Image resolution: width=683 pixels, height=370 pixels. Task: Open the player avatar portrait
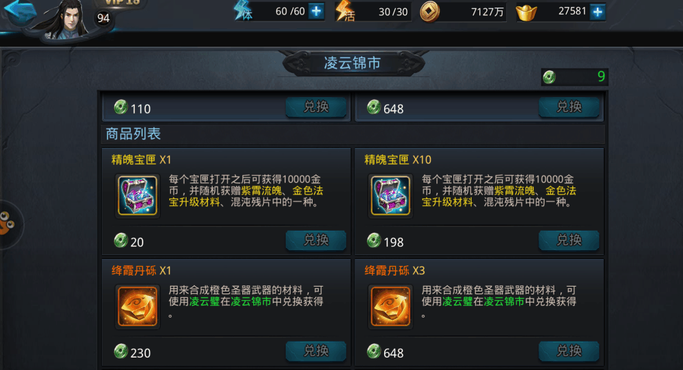tap(65, 19)
